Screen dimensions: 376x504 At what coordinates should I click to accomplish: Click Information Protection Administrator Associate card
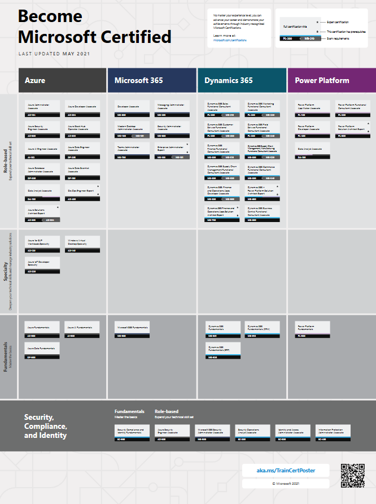click(333, 433)
